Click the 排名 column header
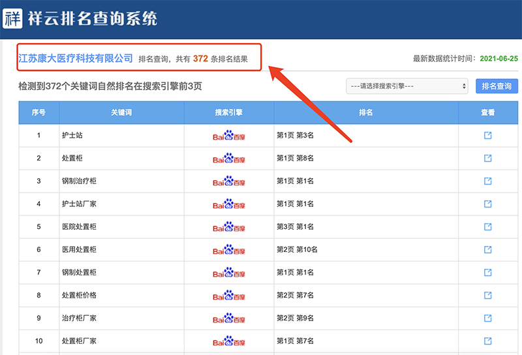Screen dimensions: 522x355 (x=366, y=112)
